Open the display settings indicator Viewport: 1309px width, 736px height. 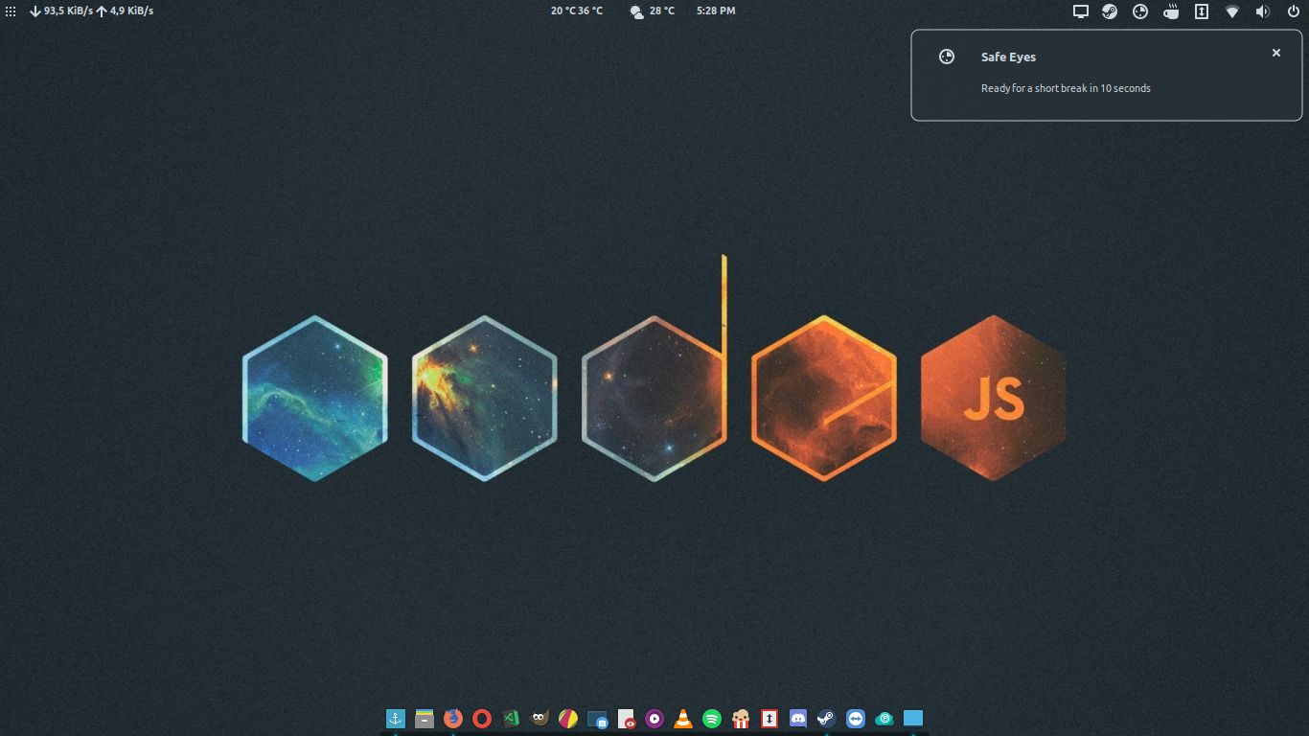pyautogui.click(x=1081, y=11)
